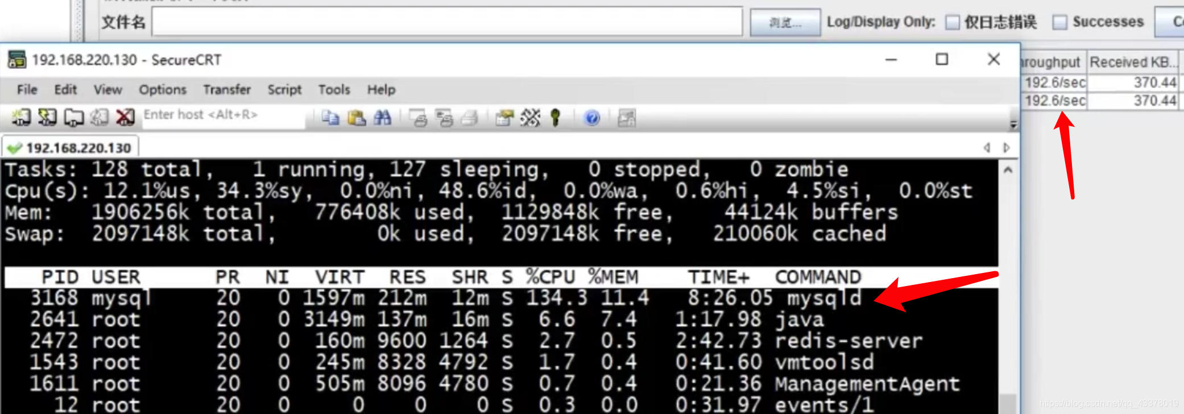Click the toolbar overflow options arrow

(x=1013, y=123)
